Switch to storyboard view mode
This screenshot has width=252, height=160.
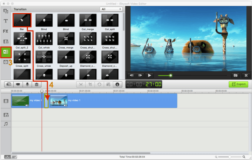[x=14, y=157]
